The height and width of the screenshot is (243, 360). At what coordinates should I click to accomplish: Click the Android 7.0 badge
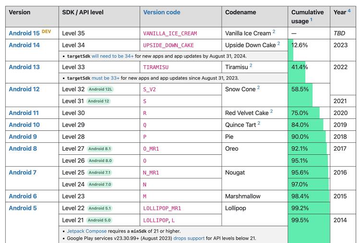tap(100, 185)
